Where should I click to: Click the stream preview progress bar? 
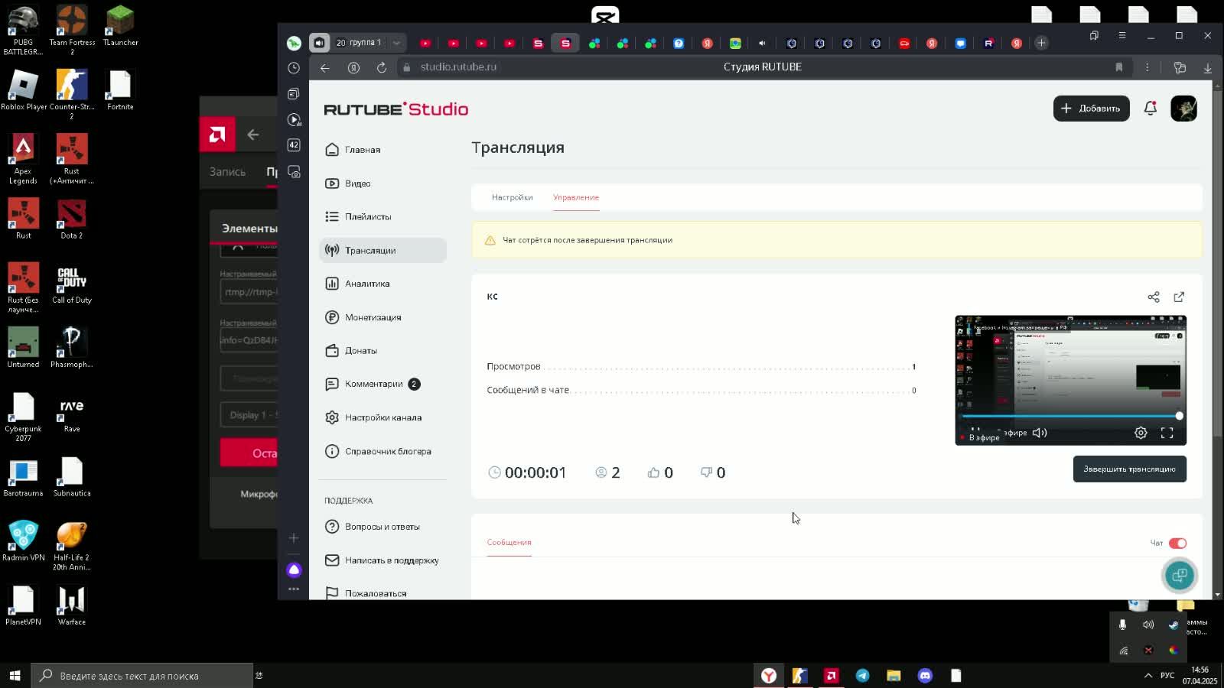(x=1071, y=416)
